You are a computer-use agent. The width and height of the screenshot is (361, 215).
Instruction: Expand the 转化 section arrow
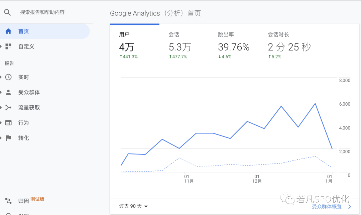coord(1,138)
